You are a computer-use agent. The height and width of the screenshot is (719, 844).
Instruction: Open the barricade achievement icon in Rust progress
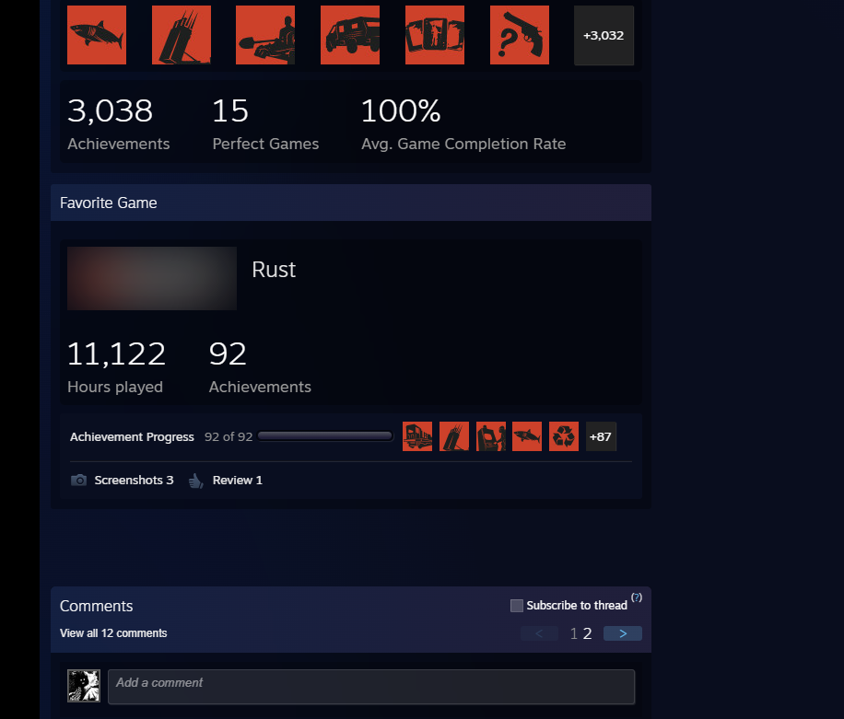coord(453,436)
